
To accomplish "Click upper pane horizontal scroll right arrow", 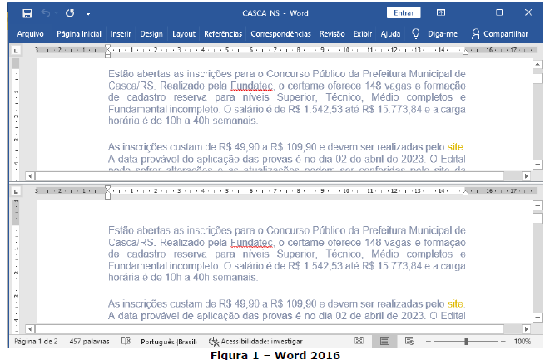I will coord(526,176).
